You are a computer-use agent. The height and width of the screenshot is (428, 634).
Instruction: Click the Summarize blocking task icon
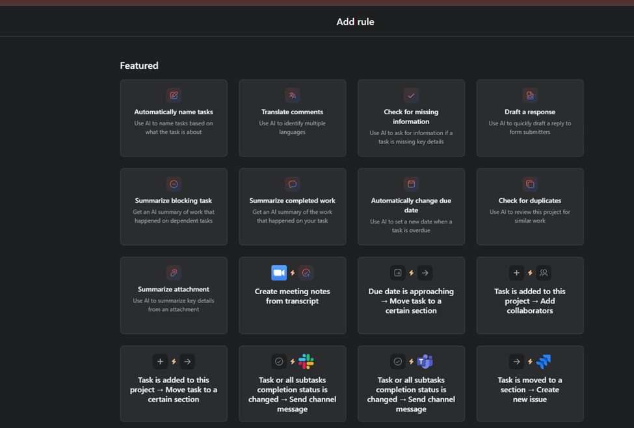click(174, 184)
